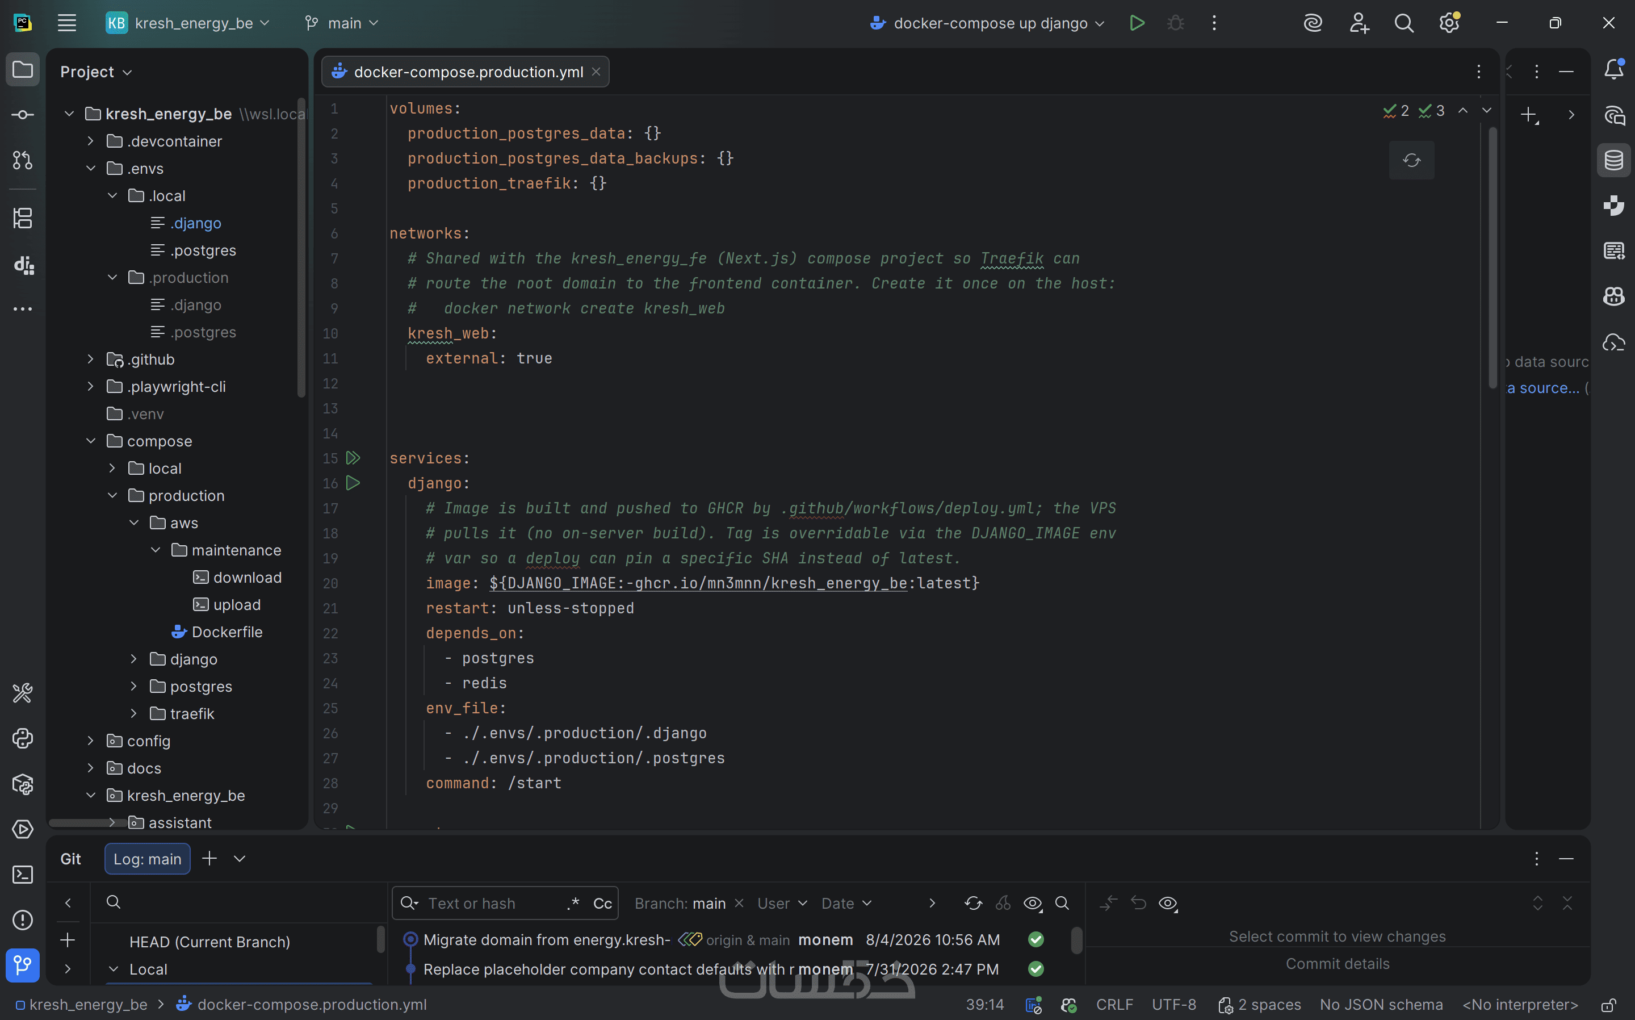Image resolution: width=1635 pixels, height=1020 pixels.
Task: Open the Services tool window
Action: click(x=22, y=829)
